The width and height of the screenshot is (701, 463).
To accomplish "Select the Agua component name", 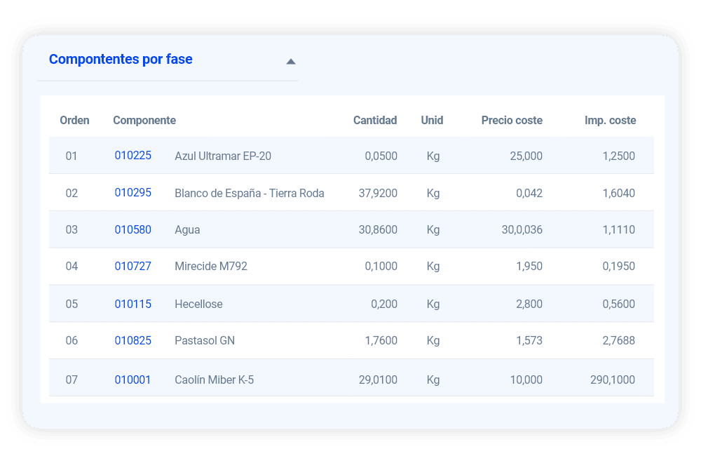I will (x=187, y=230).
